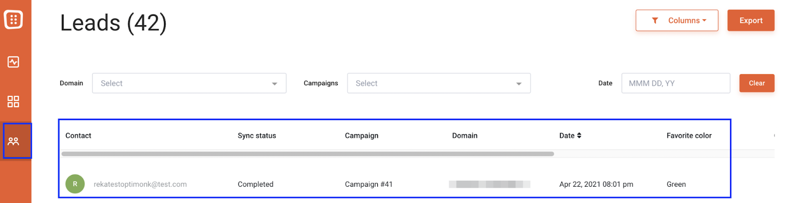This screenshot has width=793, height=203.
Task: Open the OptiMonk logo home icon
Action: (13, 19)
